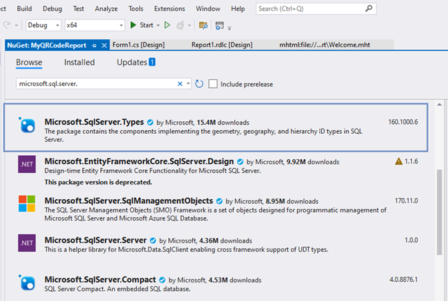Open the Debug menu

(x=52, y=9)
